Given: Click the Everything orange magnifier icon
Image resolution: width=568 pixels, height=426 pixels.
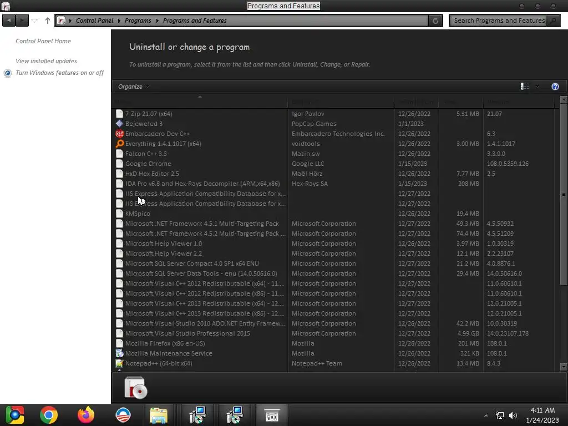Looking at the screenshot, I should point(120,144).
